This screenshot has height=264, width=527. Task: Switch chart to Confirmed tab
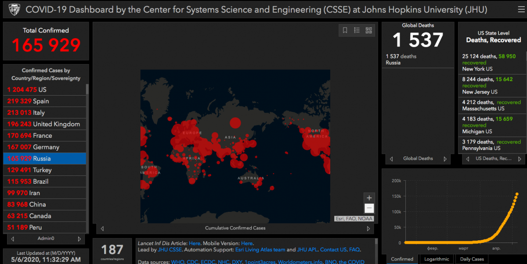click(x=402, y=259)
